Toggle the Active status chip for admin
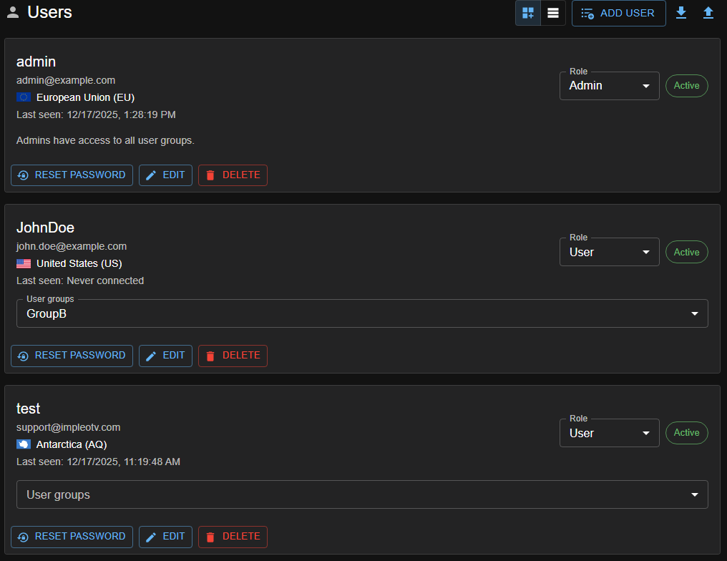 [686, 85]
